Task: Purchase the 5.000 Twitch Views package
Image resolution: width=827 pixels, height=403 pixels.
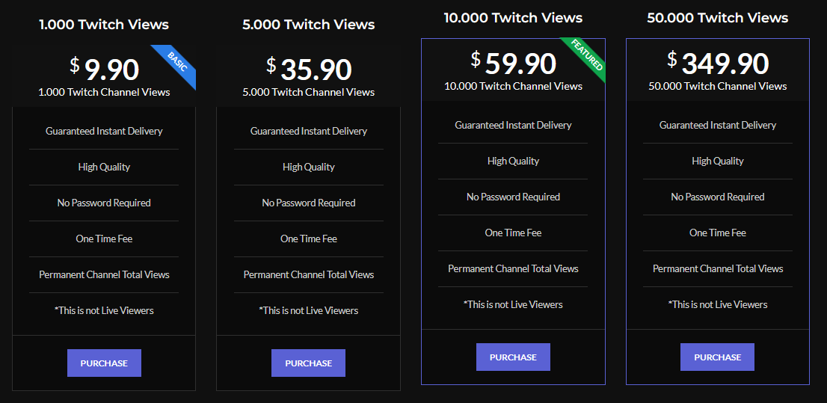Action: (x=309, y=363)
